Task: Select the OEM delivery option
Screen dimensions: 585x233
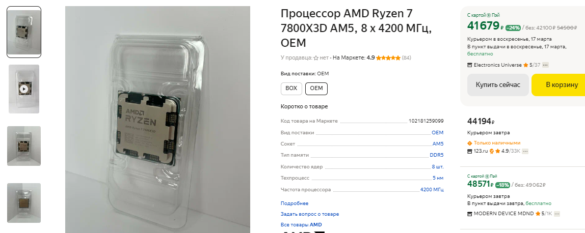Action: coord(316,88)
